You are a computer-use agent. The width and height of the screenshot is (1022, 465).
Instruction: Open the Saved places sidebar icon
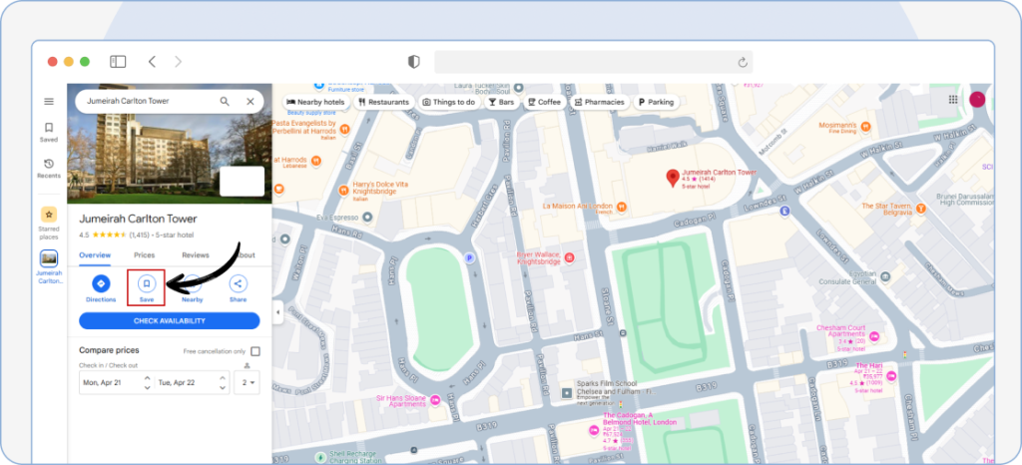click(x=49, y=132)
